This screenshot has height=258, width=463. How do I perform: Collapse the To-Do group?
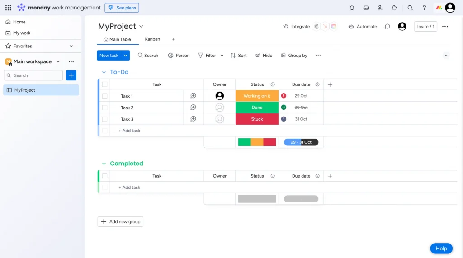click(x=104, y=72)
